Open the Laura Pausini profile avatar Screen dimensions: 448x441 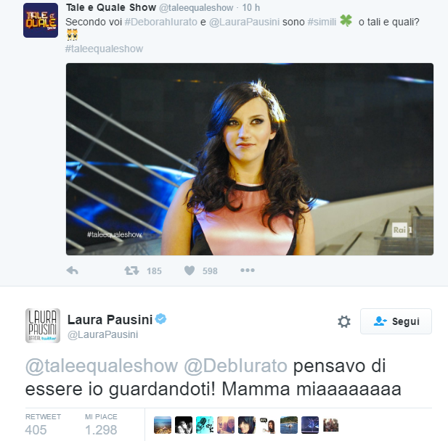click(43, 326)
